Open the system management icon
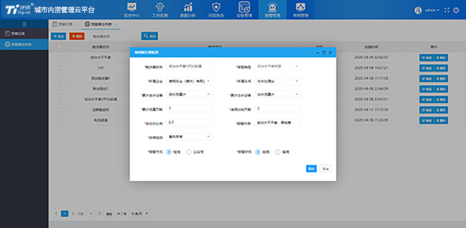 [301, 7]
